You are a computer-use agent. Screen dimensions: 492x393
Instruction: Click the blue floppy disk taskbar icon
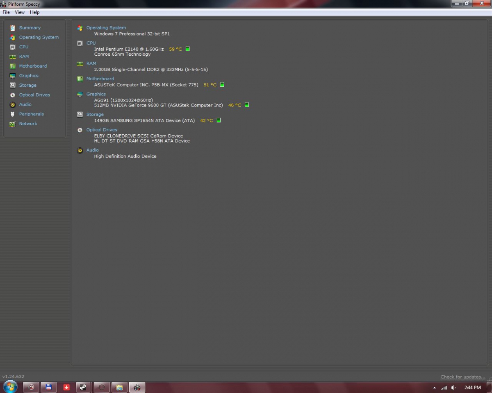[x=48, y=387]
